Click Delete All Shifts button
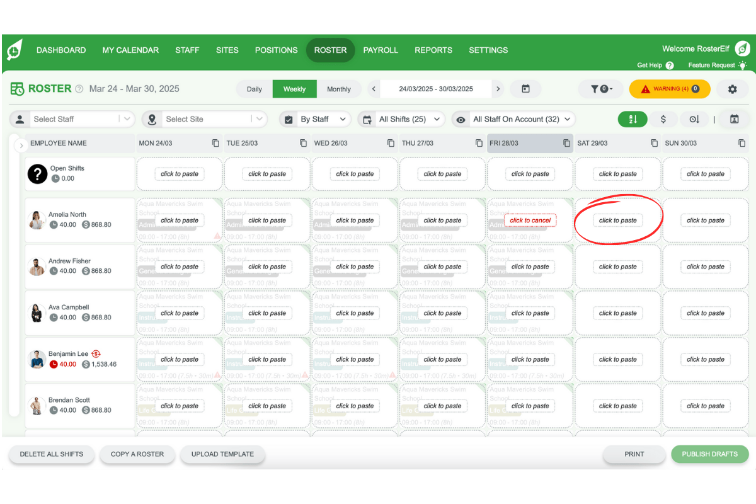 (x=51, y=454)
